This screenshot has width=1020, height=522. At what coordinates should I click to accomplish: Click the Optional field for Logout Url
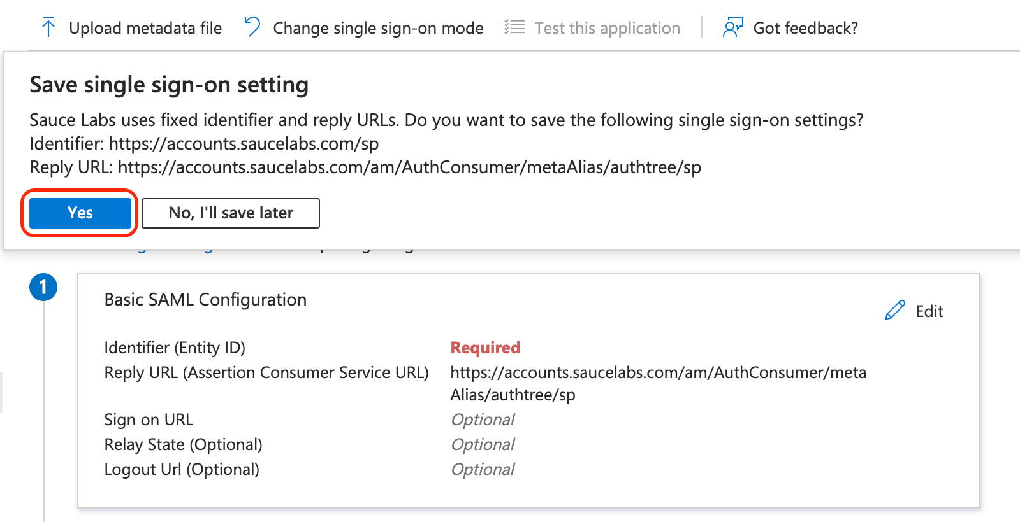point(483,469)
